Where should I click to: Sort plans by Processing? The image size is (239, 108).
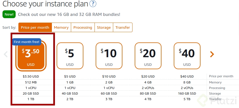click(x=83, y=27)
